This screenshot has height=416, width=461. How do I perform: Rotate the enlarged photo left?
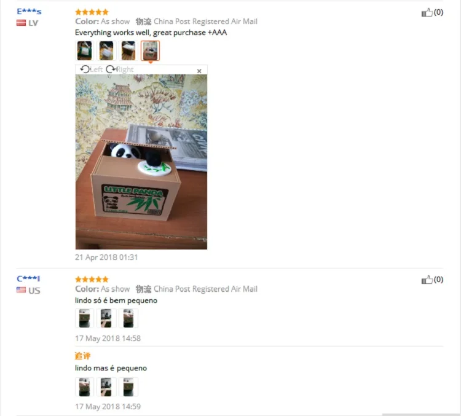92,69
